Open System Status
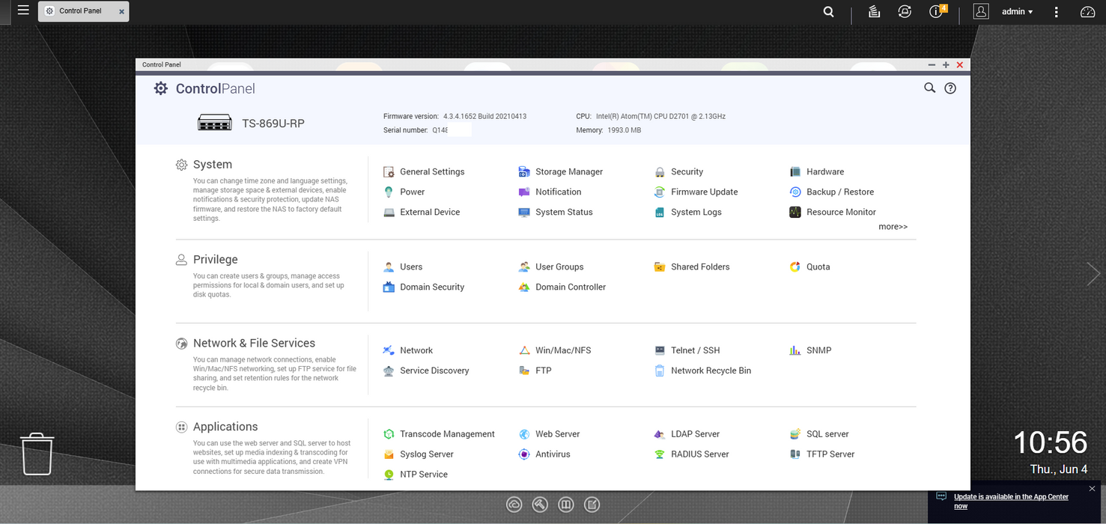 556,212
